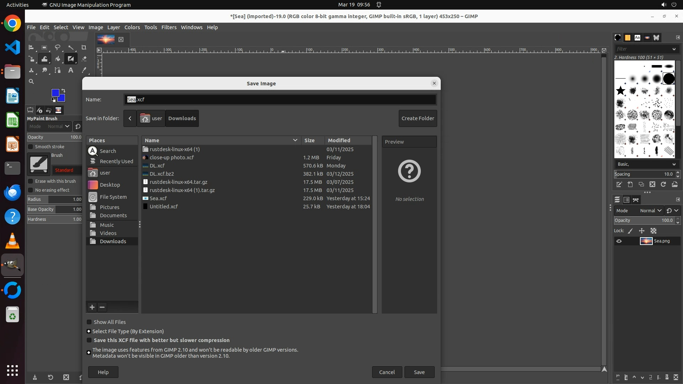Click the Save button

(x=419, y=372)
